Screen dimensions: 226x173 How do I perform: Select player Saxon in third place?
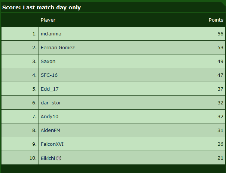[48, 61]
